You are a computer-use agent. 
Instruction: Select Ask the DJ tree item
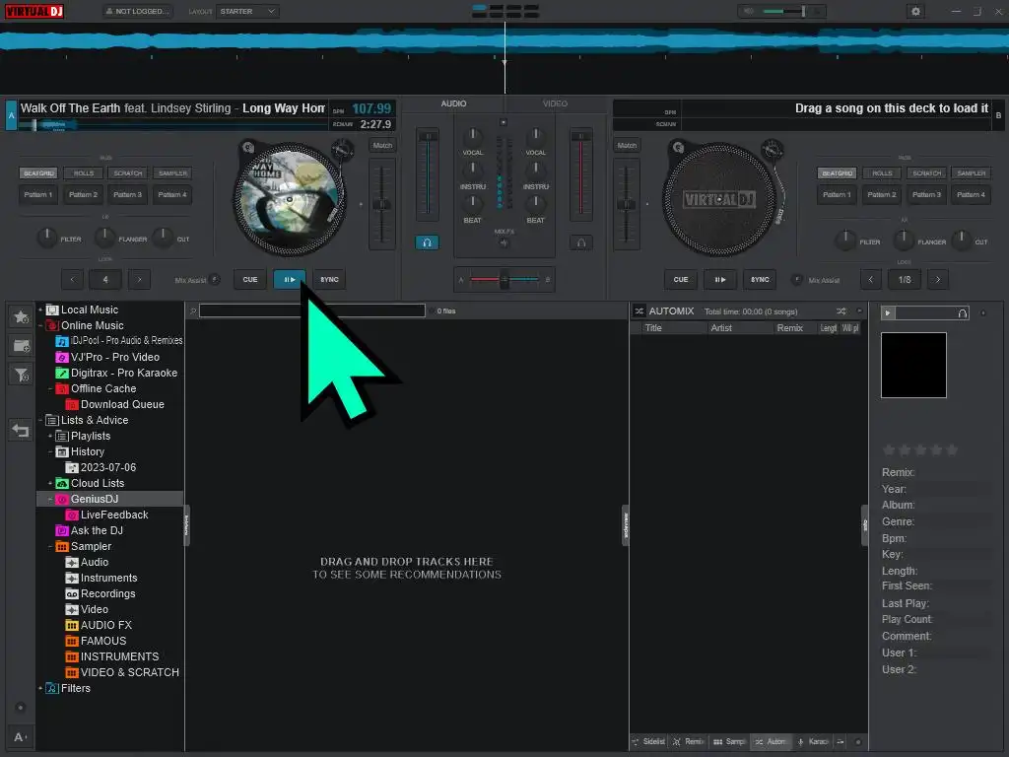[90, 530]
